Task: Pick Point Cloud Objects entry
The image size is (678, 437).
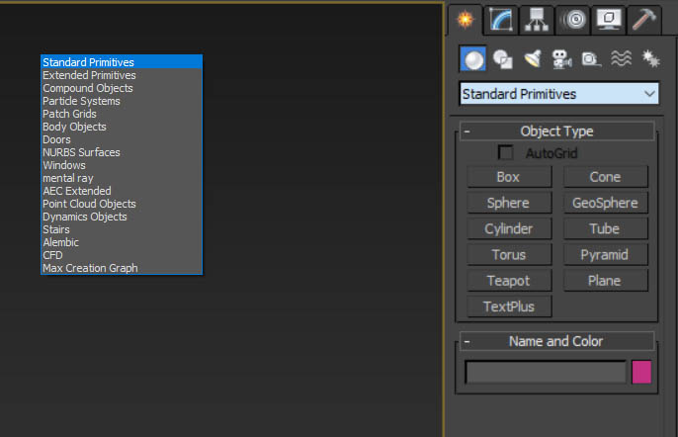Action: point(122,204)
